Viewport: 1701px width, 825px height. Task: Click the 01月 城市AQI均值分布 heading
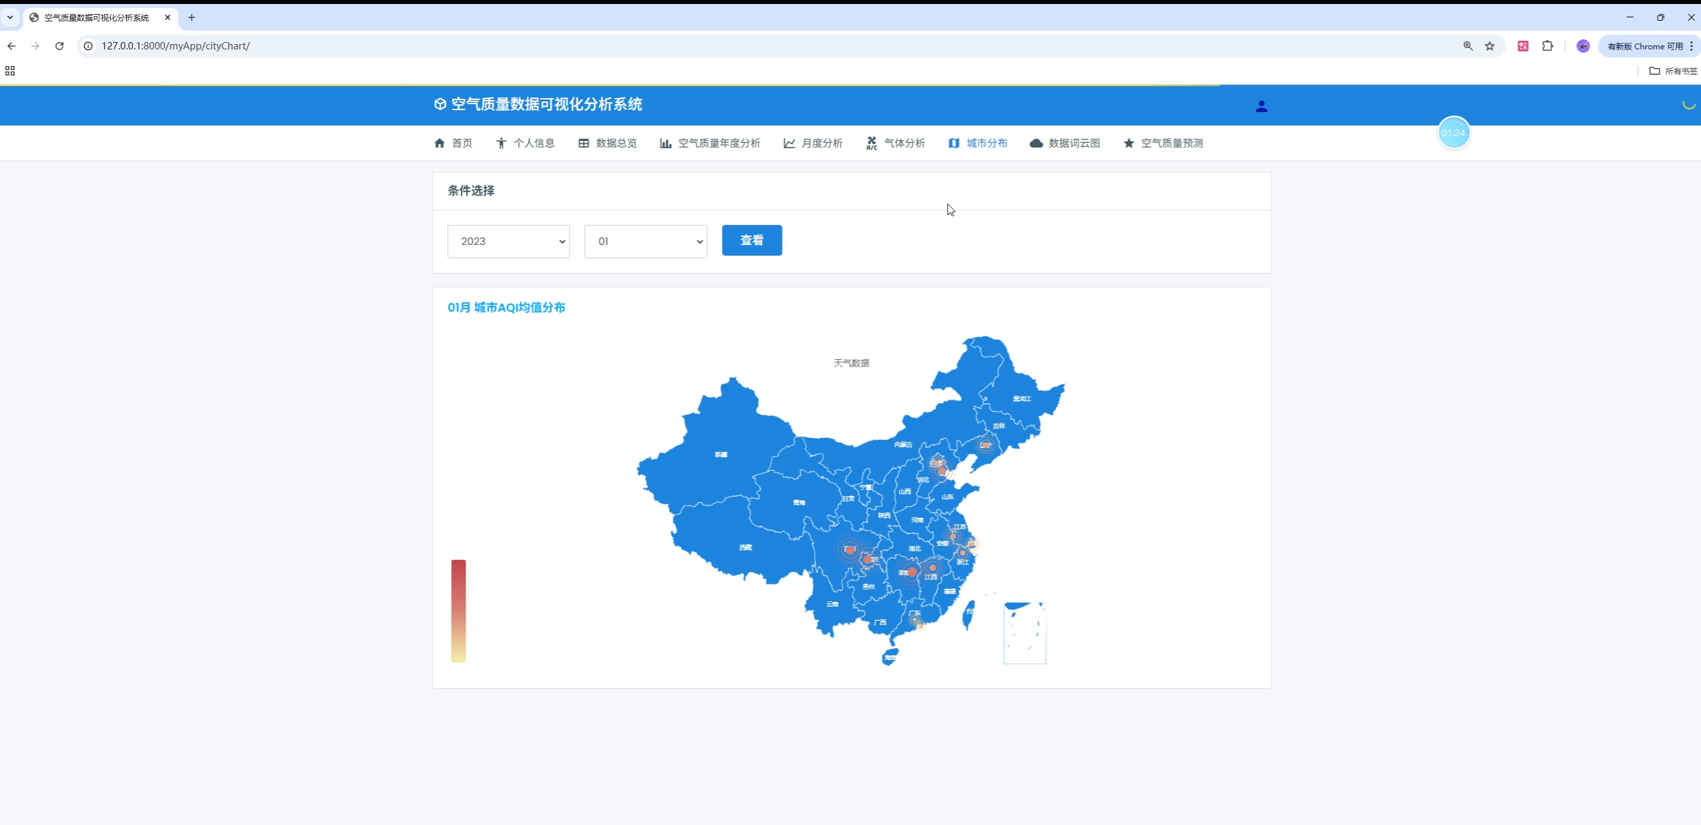pyautogui.click(x=506, y=308)
